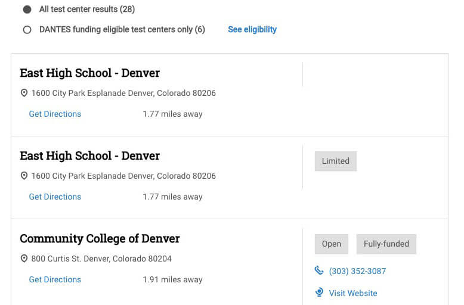This screenshot has height=305, width=464.
Task: Open the second East High School - Denver heading
Action: pos(89,155)
